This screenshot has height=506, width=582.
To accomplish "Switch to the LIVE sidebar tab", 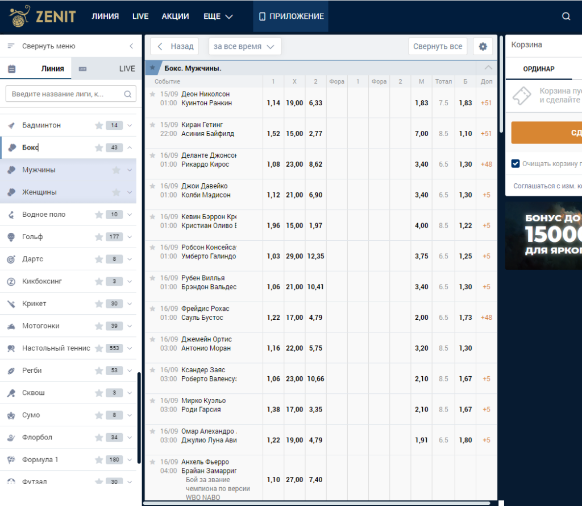I will click(x=106, y=68).
